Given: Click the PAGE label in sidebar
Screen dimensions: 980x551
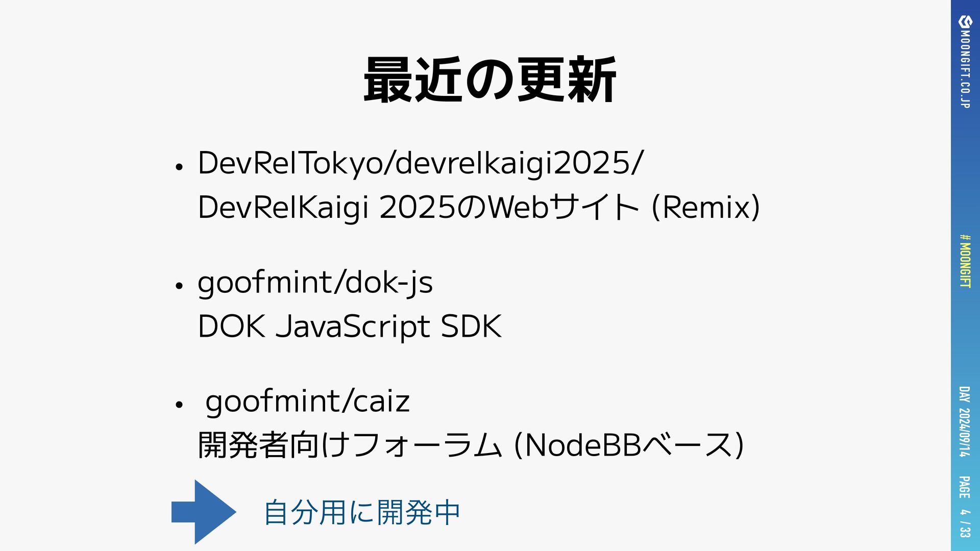Looking at the screenshot, I should tap(964, 487).
